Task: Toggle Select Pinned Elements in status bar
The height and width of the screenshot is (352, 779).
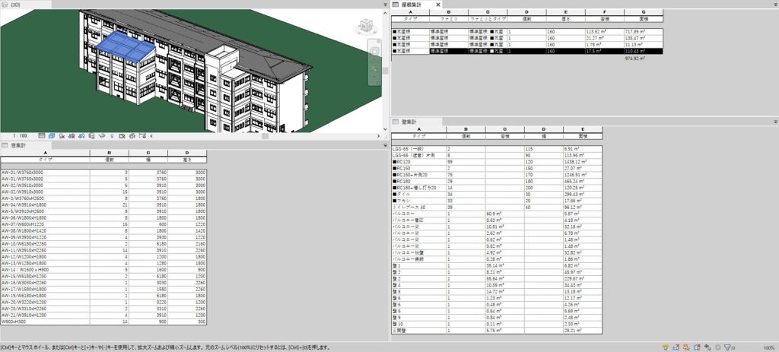Action: click(686, 347)
